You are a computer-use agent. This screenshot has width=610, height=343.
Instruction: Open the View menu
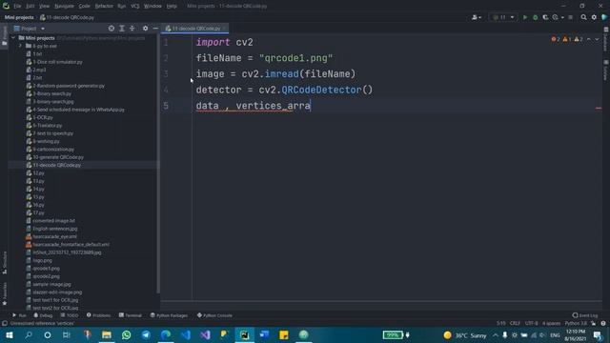coord(45,7)
